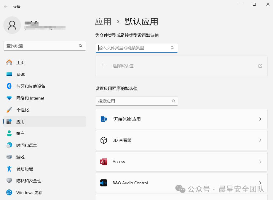Click the Access app icon

(x=103, y=162)
